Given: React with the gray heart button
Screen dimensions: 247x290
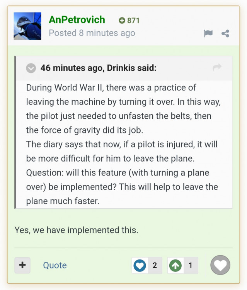Looking at the screenshot, I should click(220, 265).
